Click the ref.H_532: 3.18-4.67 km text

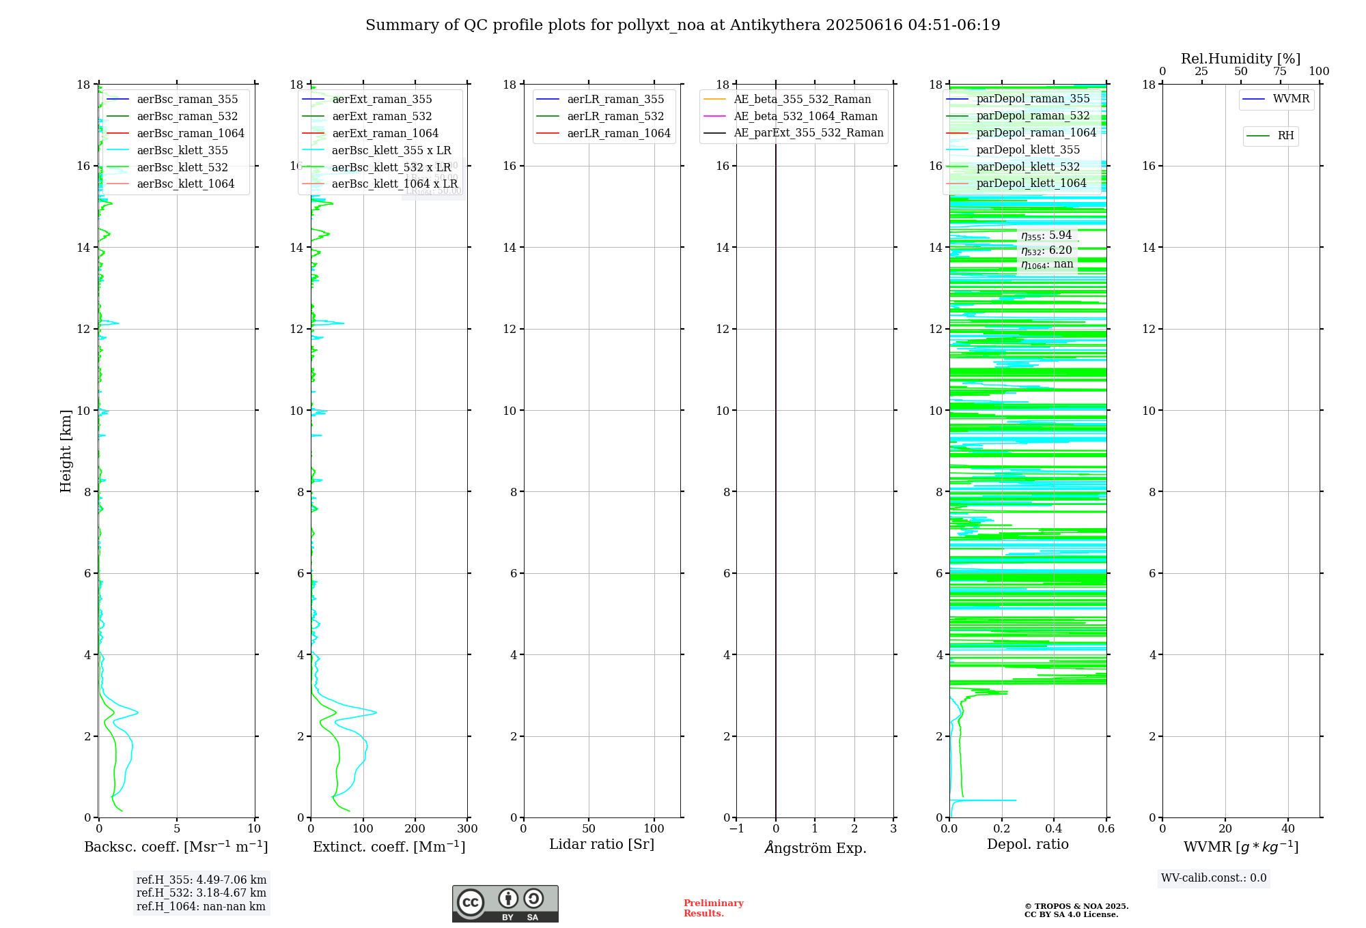coord(201,893)
